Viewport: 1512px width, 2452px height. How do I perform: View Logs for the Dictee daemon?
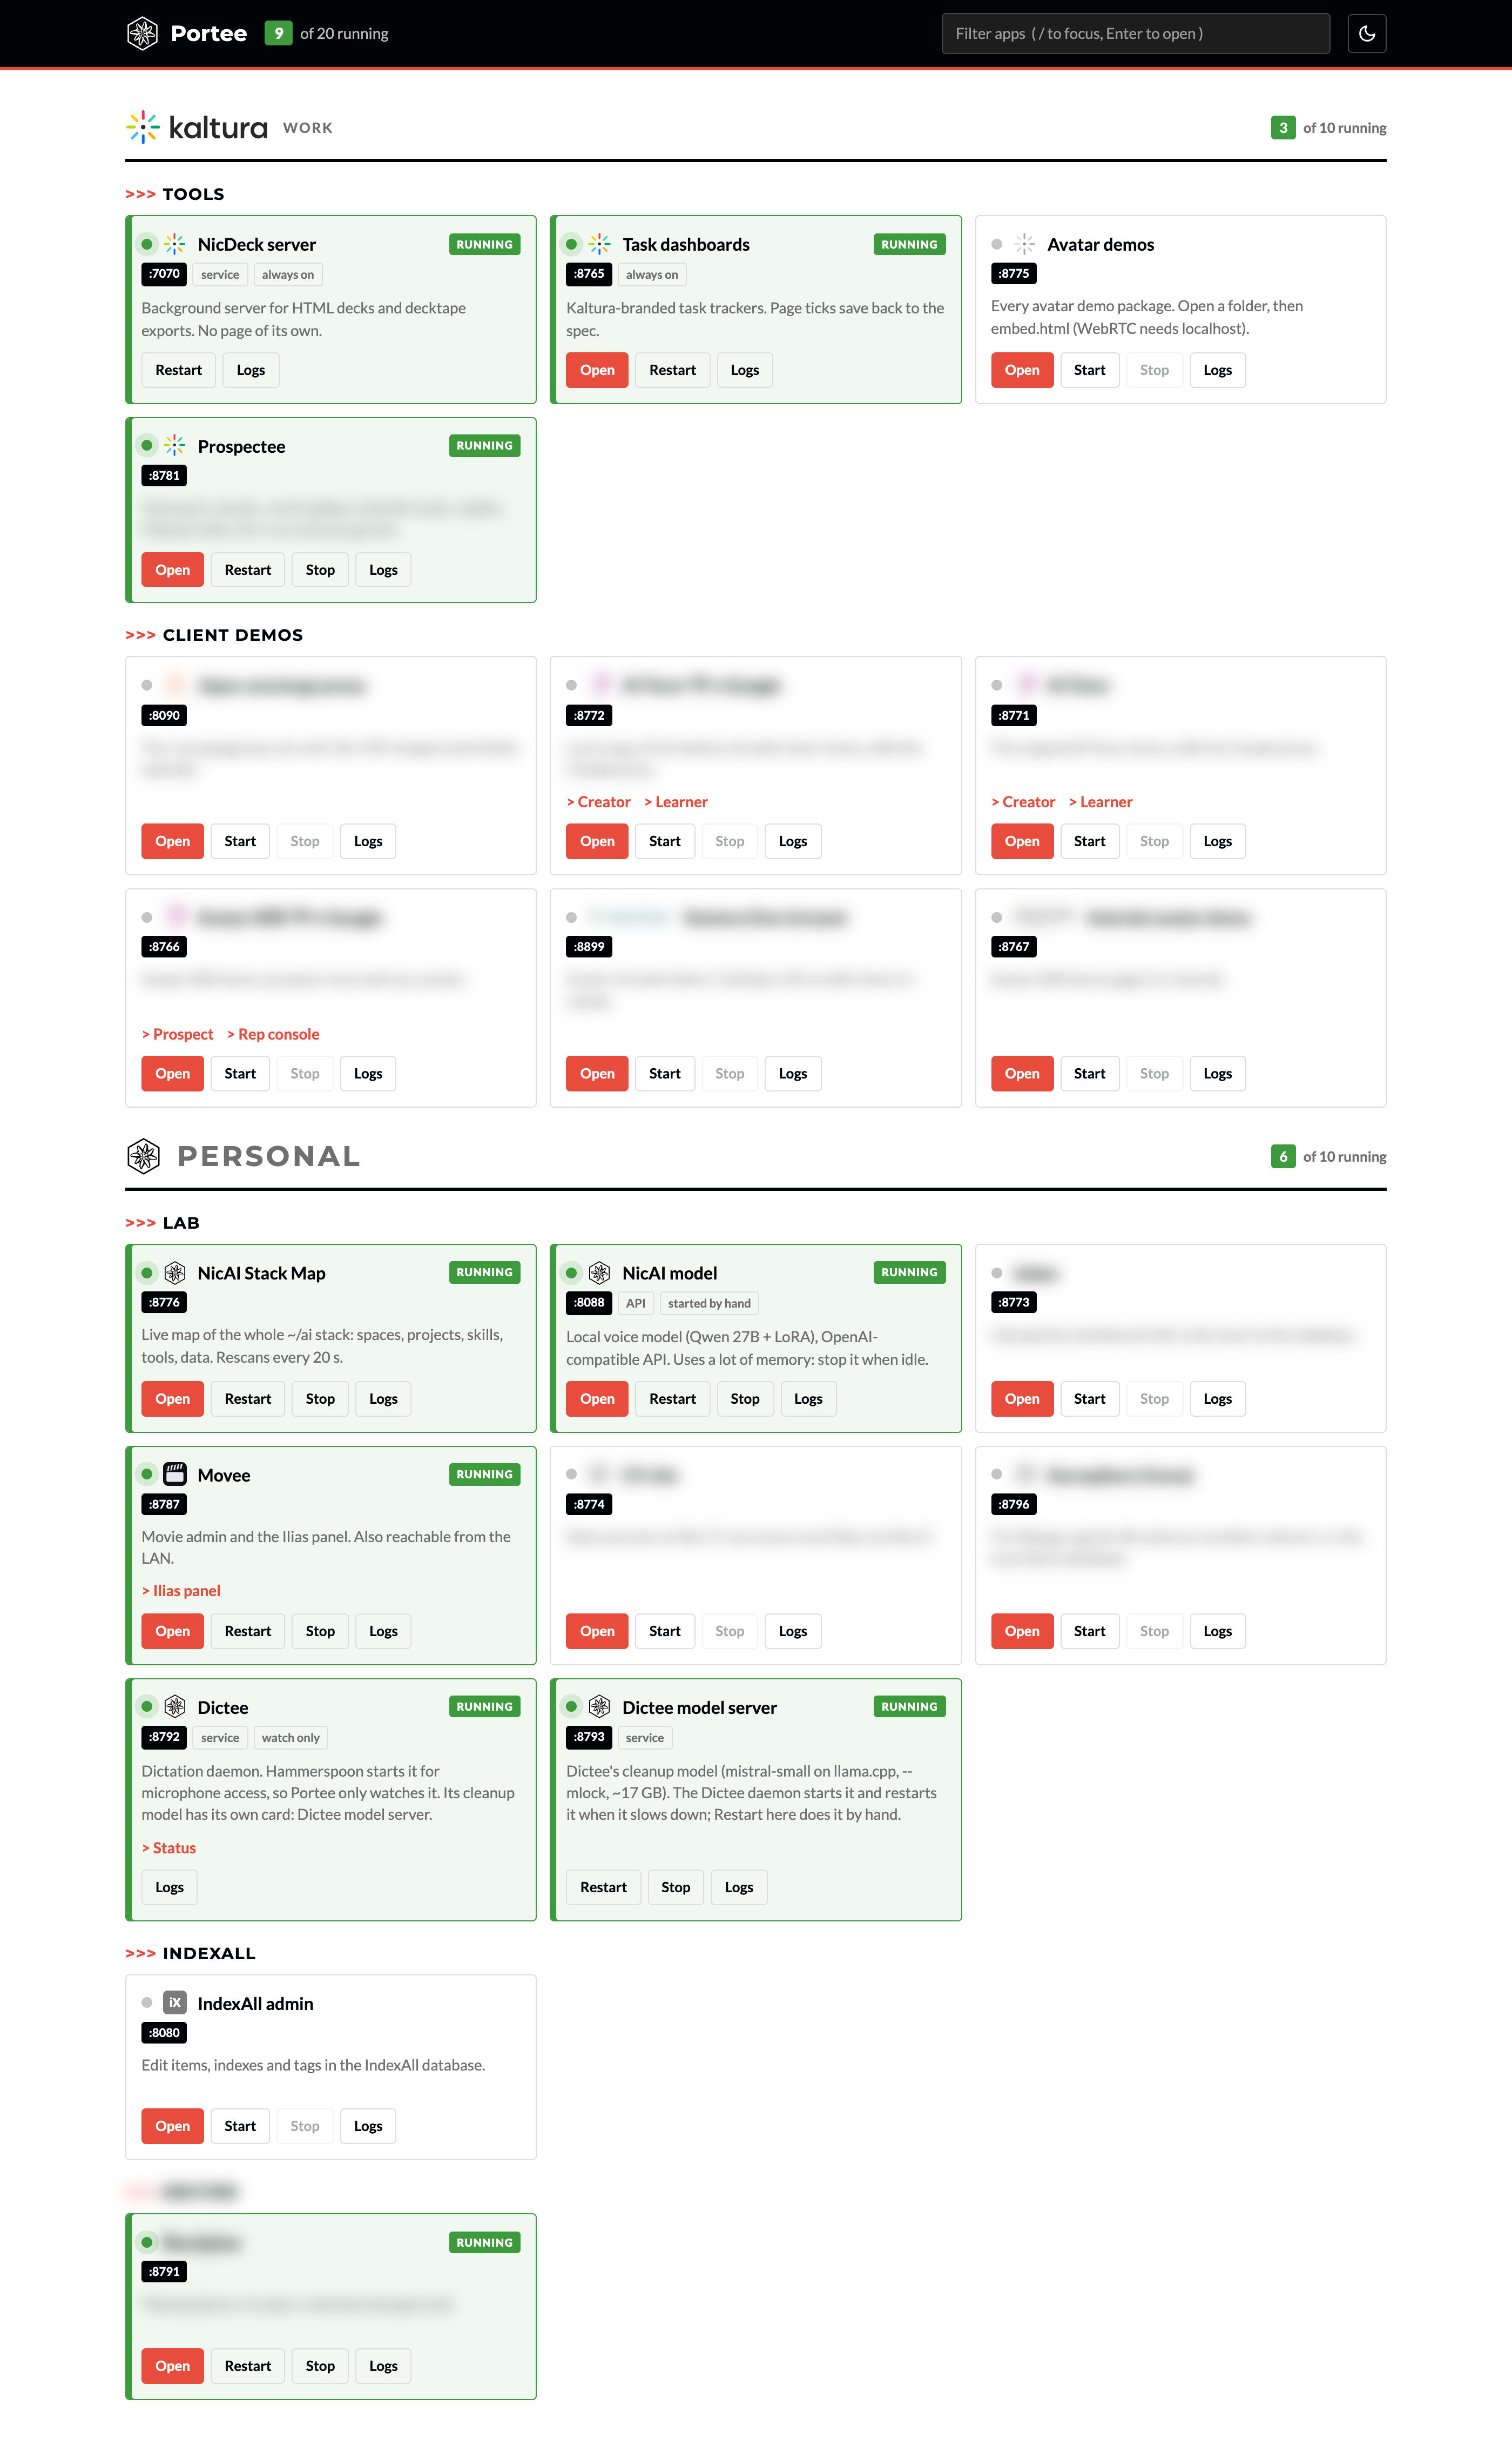tap(170, 1887)
